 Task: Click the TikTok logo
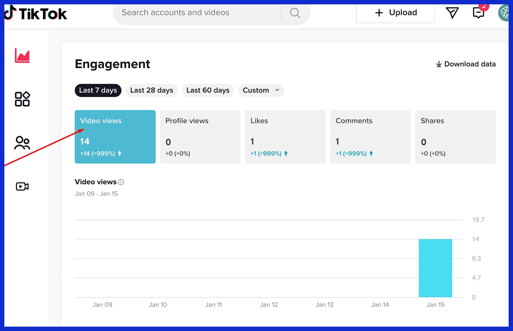35,13
